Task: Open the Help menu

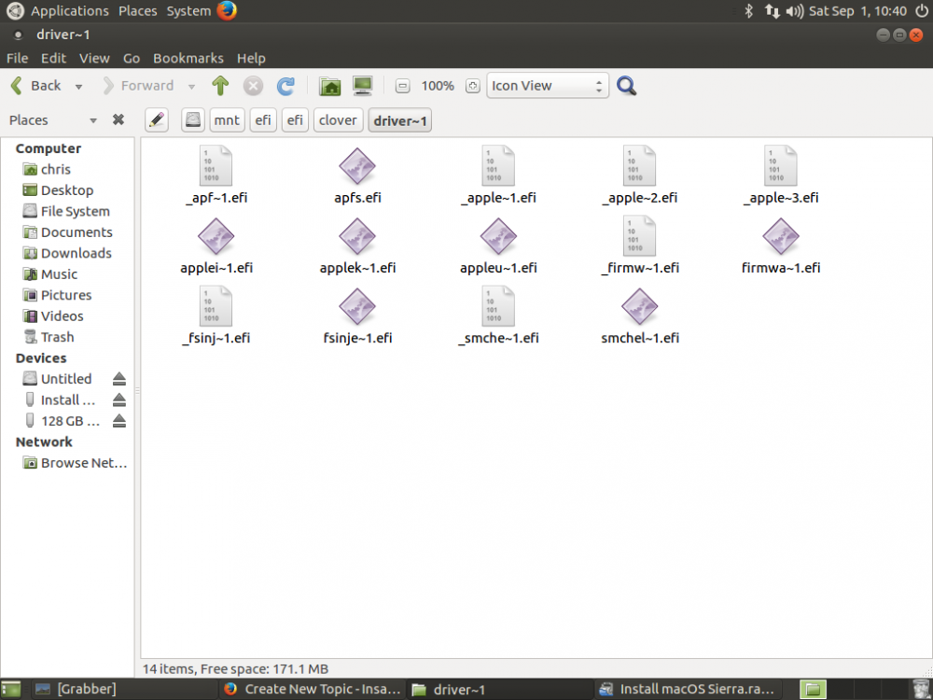Action: [x=251, y=58]
